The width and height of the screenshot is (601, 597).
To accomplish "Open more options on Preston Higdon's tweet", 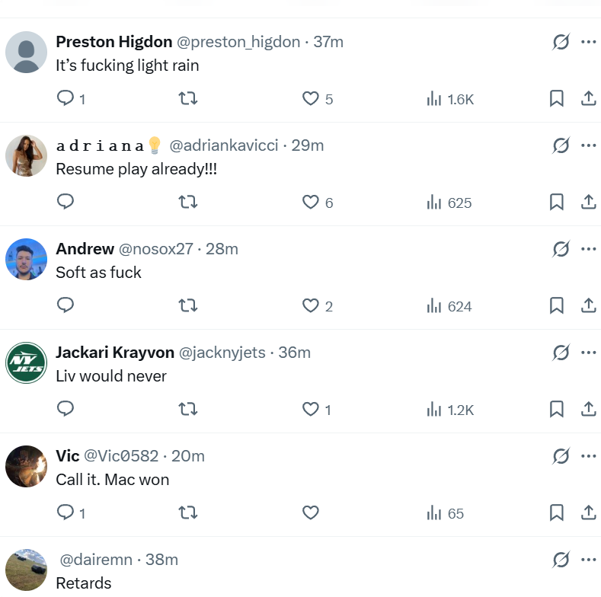I will pyautogui.click(x=588, y=42).
